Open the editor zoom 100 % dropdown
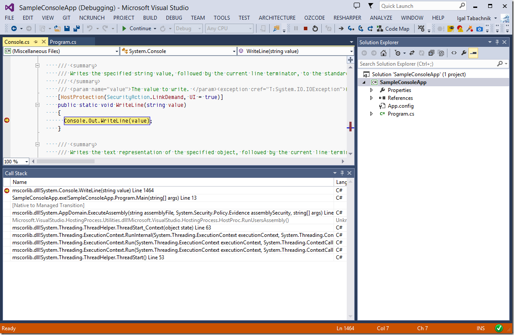Screen dimensions: 514x335 click(26, 162)
